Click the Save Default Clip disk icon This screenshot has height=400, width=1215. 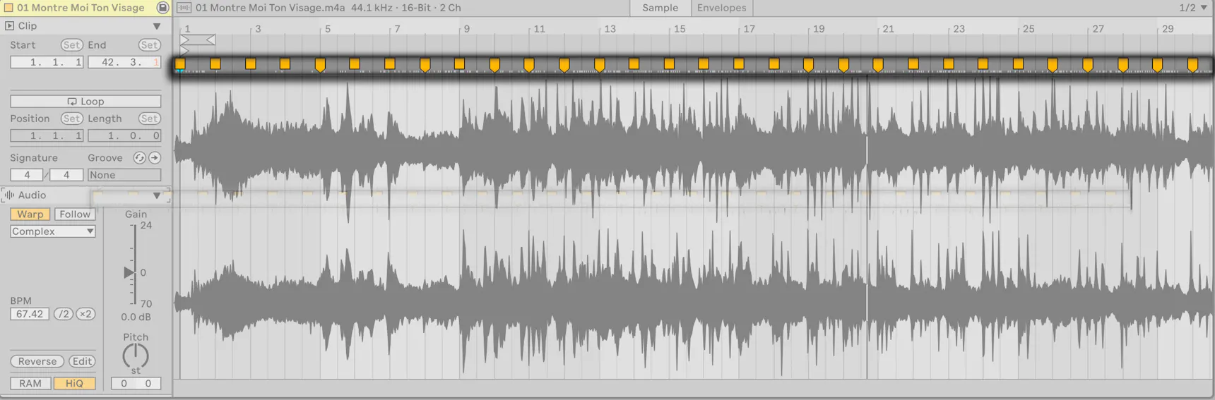point(162,8)
